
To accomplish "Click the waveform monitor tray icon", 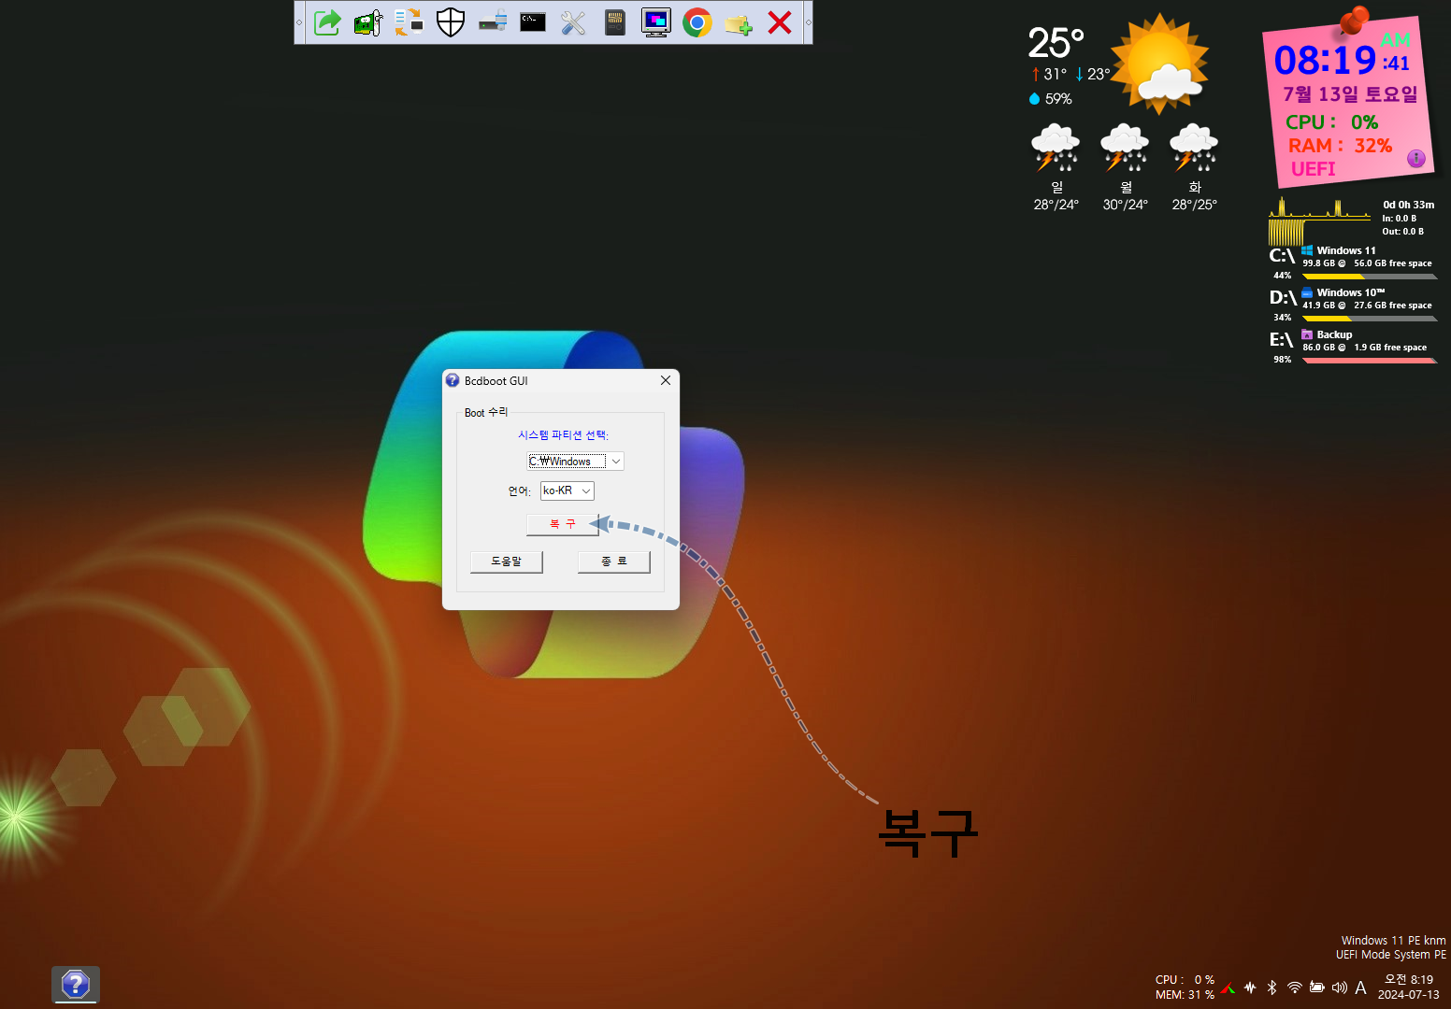I will (x=1250, y=988).
